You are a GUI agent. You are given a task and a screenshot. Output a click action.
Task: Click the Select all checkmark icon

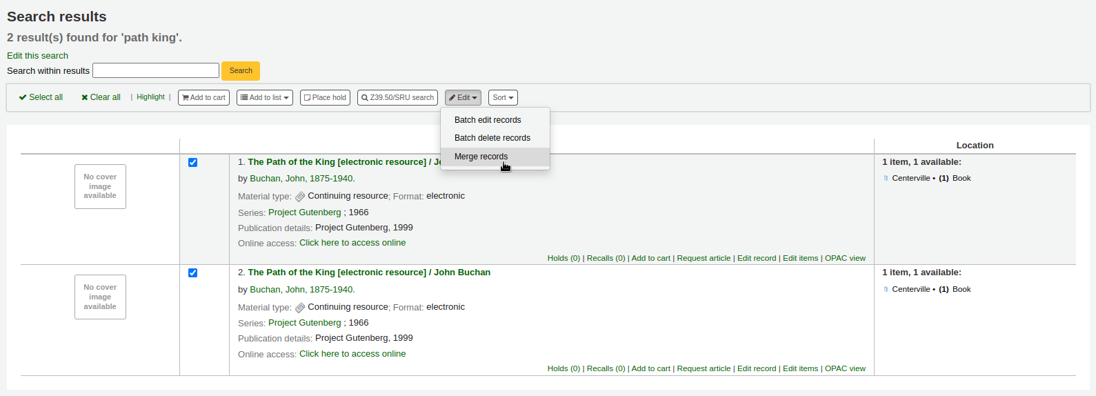pyautogui.click(x=23, y=98)
